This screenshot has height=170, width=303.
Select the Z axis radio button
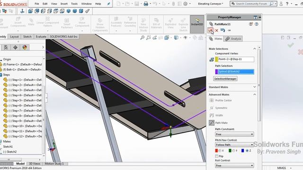coord(247,151)
